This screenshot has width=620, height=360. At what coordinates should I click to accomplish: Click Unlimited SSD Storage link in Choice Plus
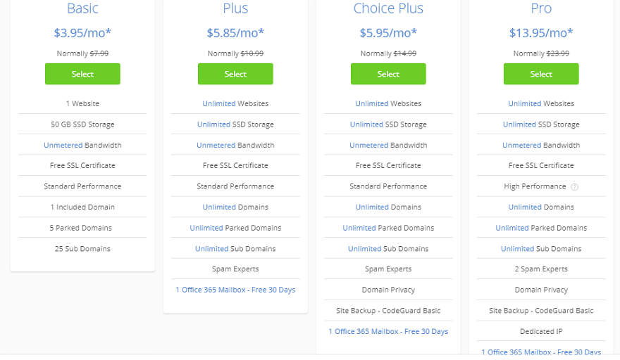(x=367, y=124)
